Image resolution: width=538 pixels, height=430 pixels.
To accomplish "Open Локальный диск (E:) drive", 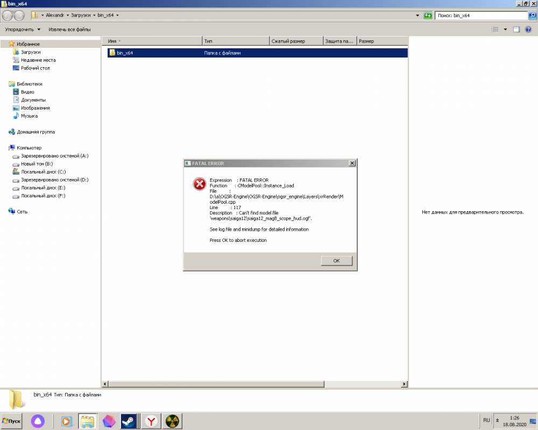I will coord(43,188).
